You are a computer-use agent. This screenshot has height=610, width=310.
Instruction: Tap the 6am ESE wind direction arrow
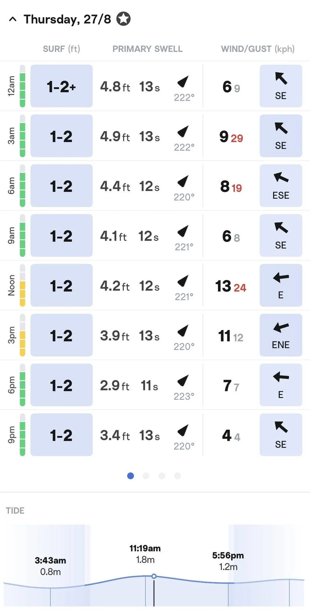pos(281,178)
